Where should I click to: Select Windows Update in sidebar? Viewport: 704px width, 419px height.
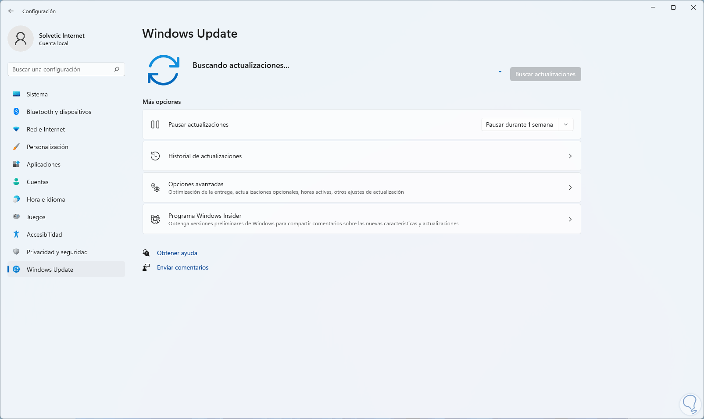[x=66, y=270]
